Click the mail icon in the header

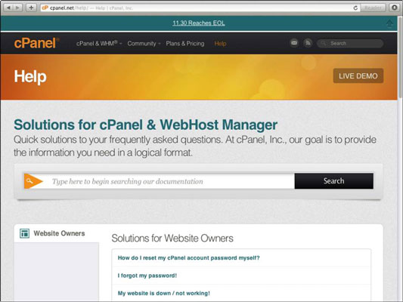click(294, 43)
